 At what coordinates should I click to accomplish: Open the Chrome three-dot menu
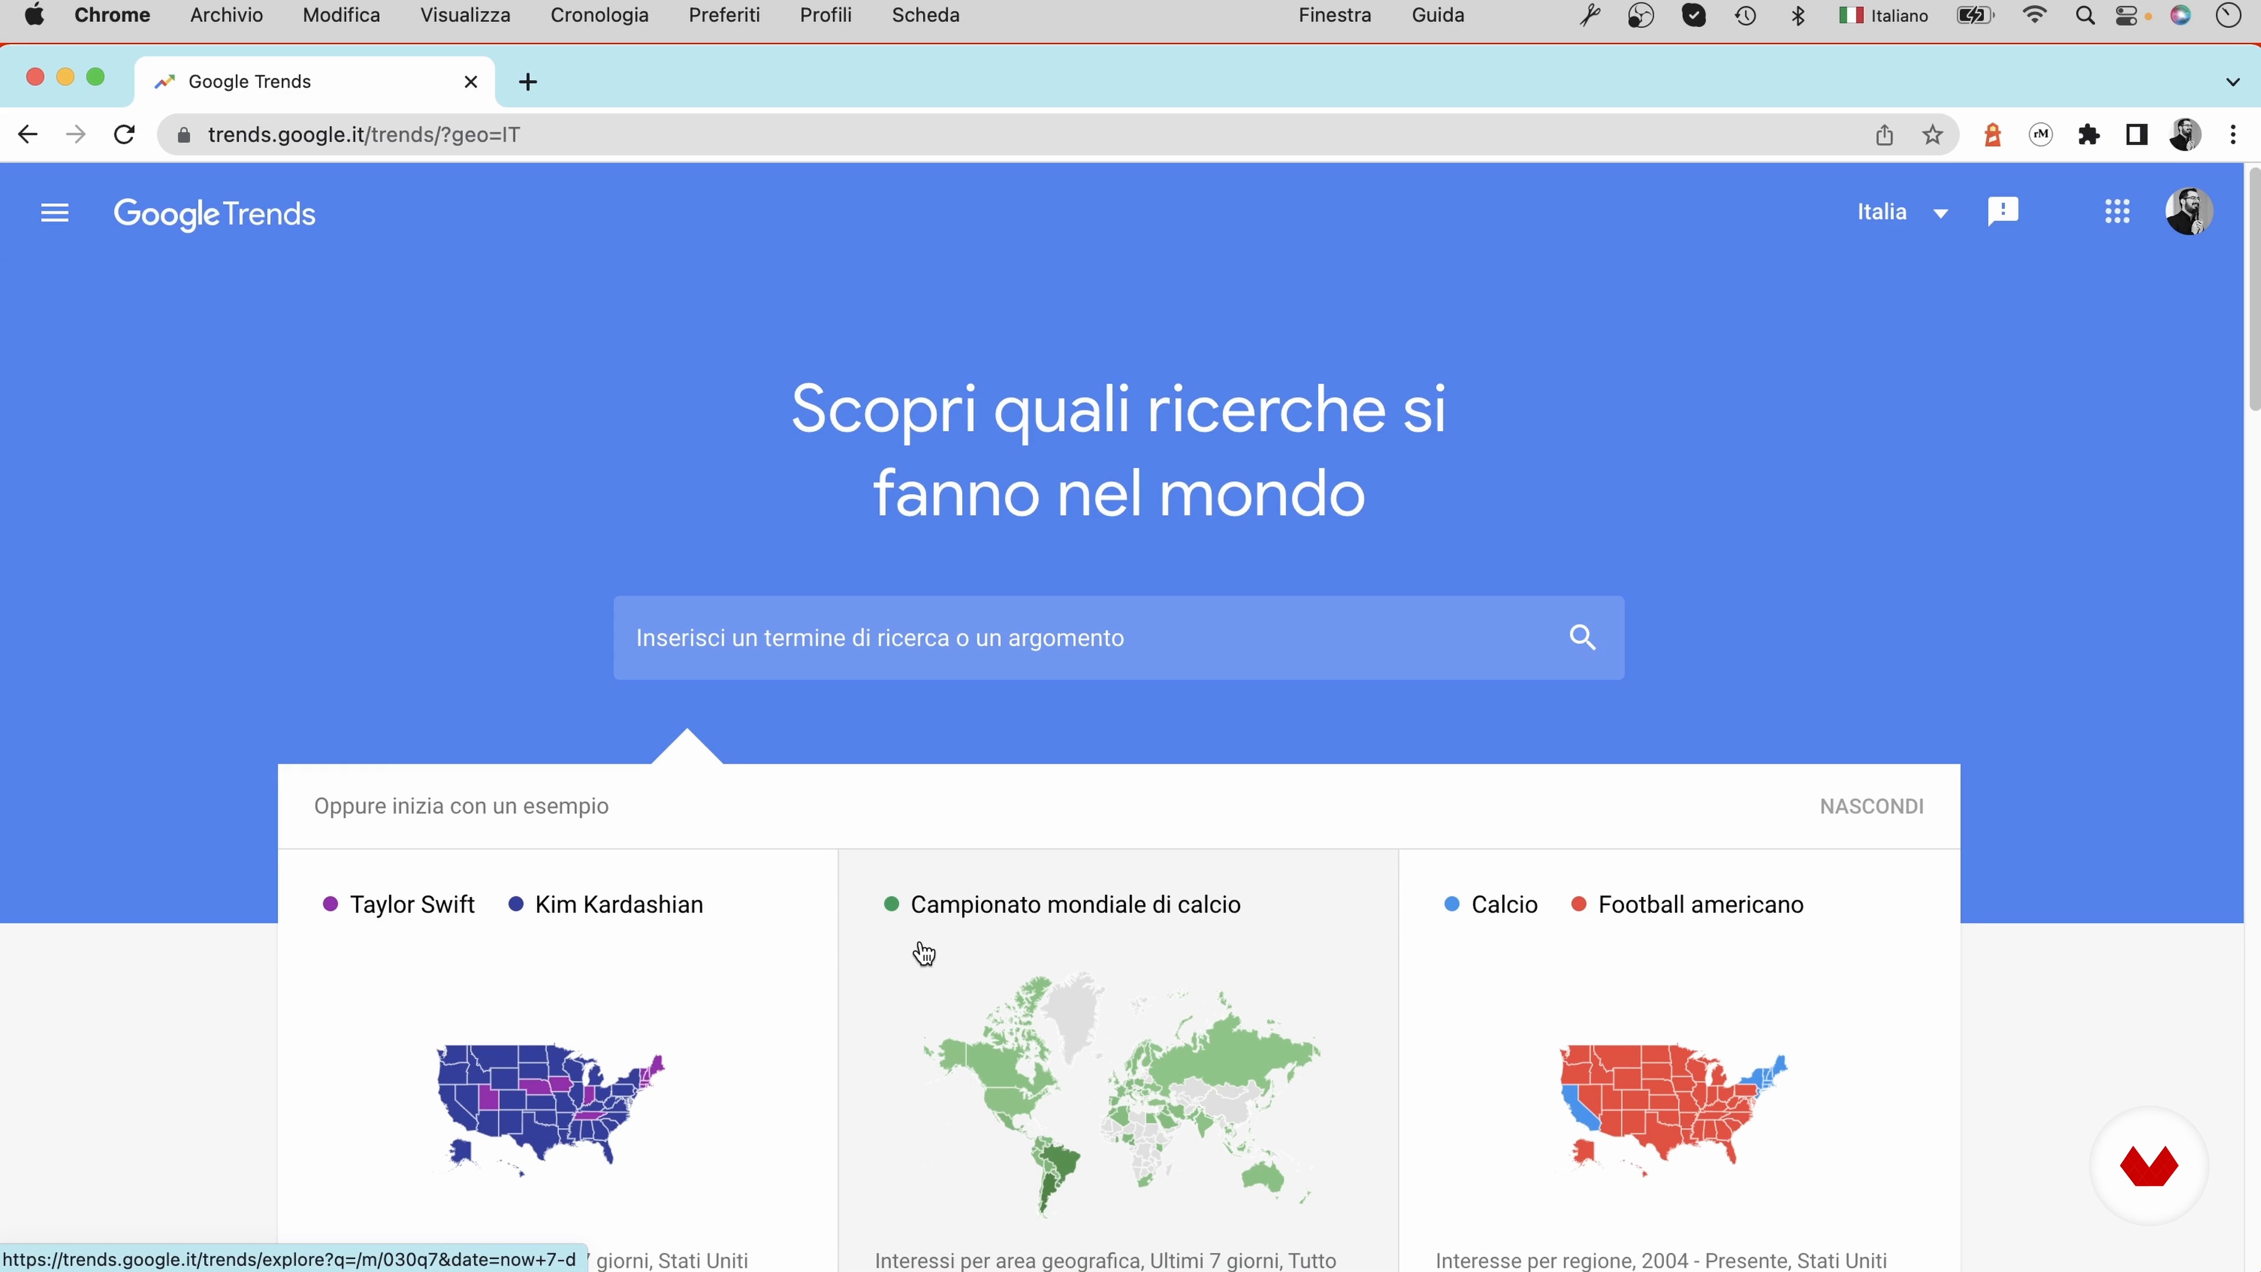tap(2233, 134)
